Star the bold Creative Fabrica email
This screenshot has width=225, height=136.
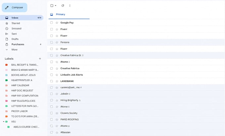[57, 69]
